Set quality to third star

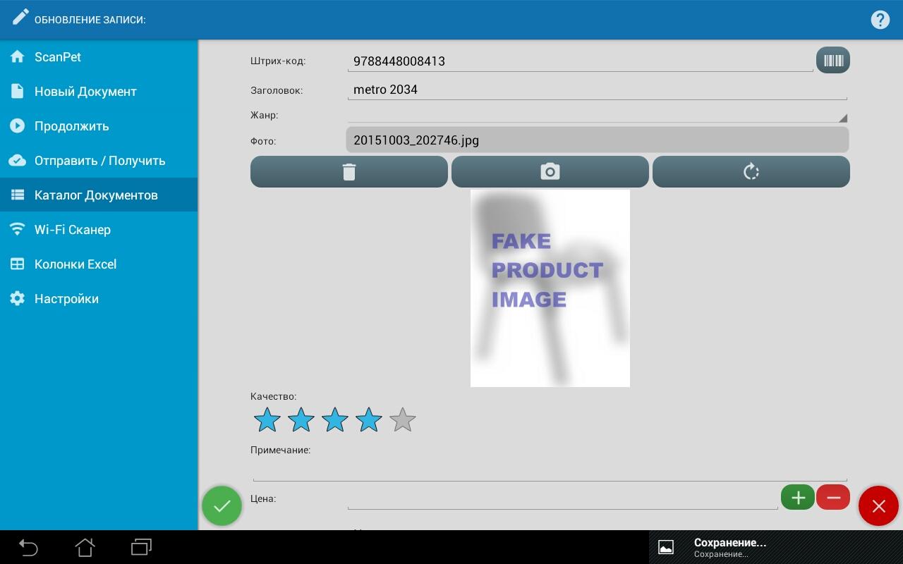[x=335, y=420]
